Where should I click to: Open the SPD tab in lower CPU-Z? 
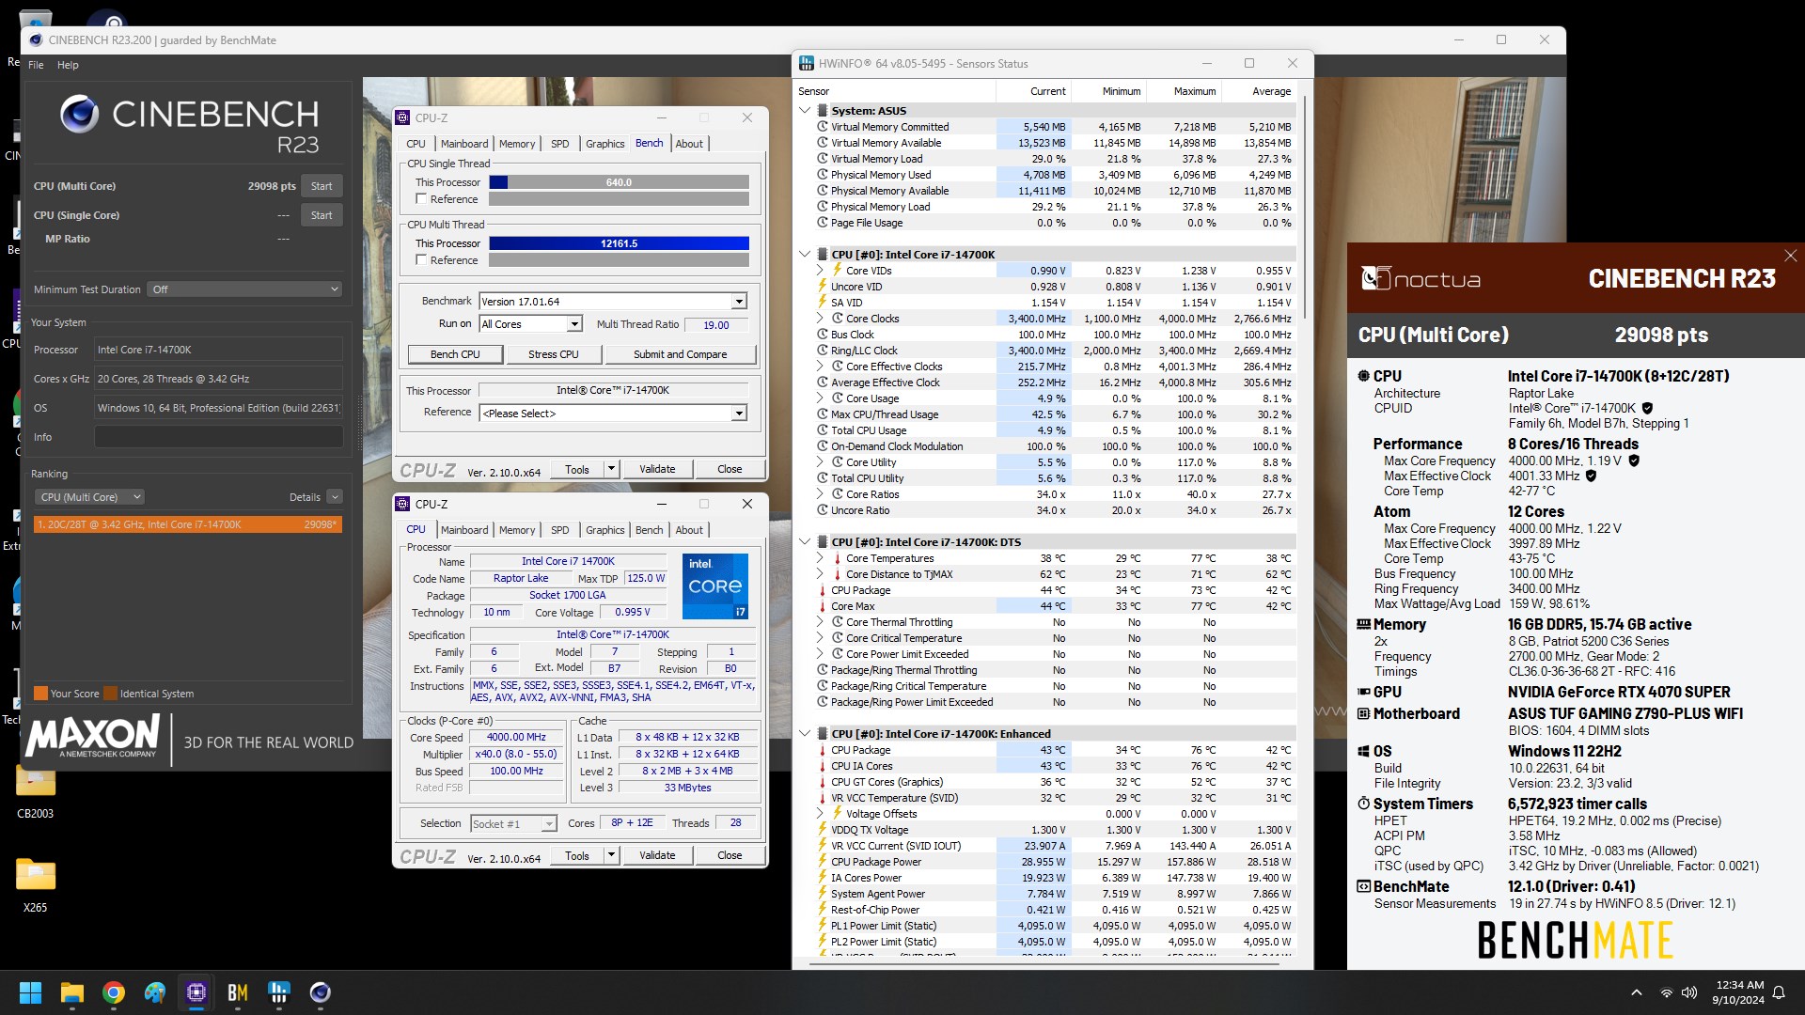560,530
